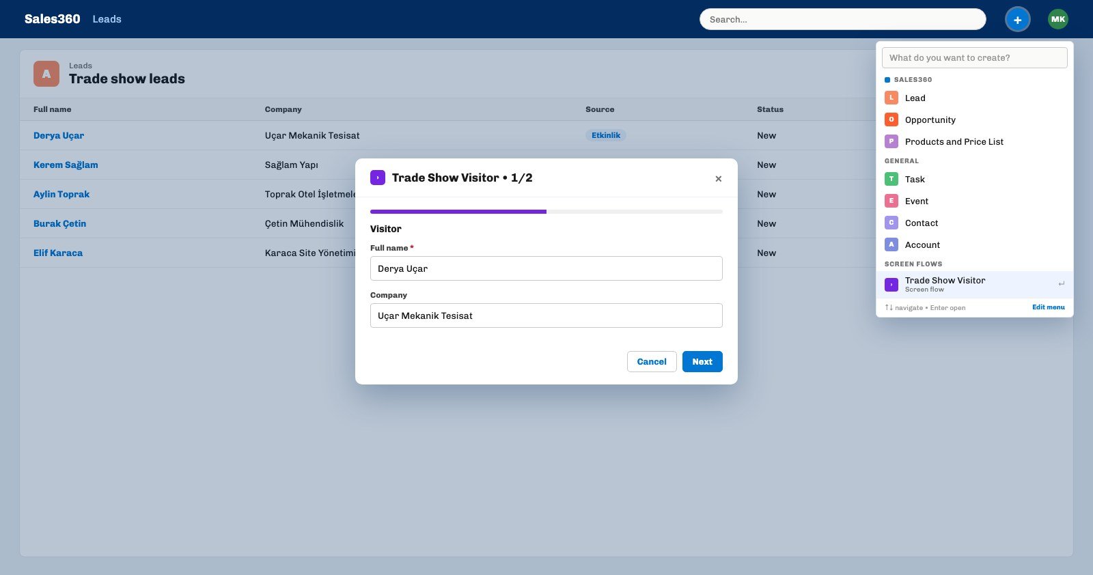Open the Trade Show Visitor screen flow entry
This screenshot has width=1093, height=575.
pyautogui.click(x=975, y=284)
